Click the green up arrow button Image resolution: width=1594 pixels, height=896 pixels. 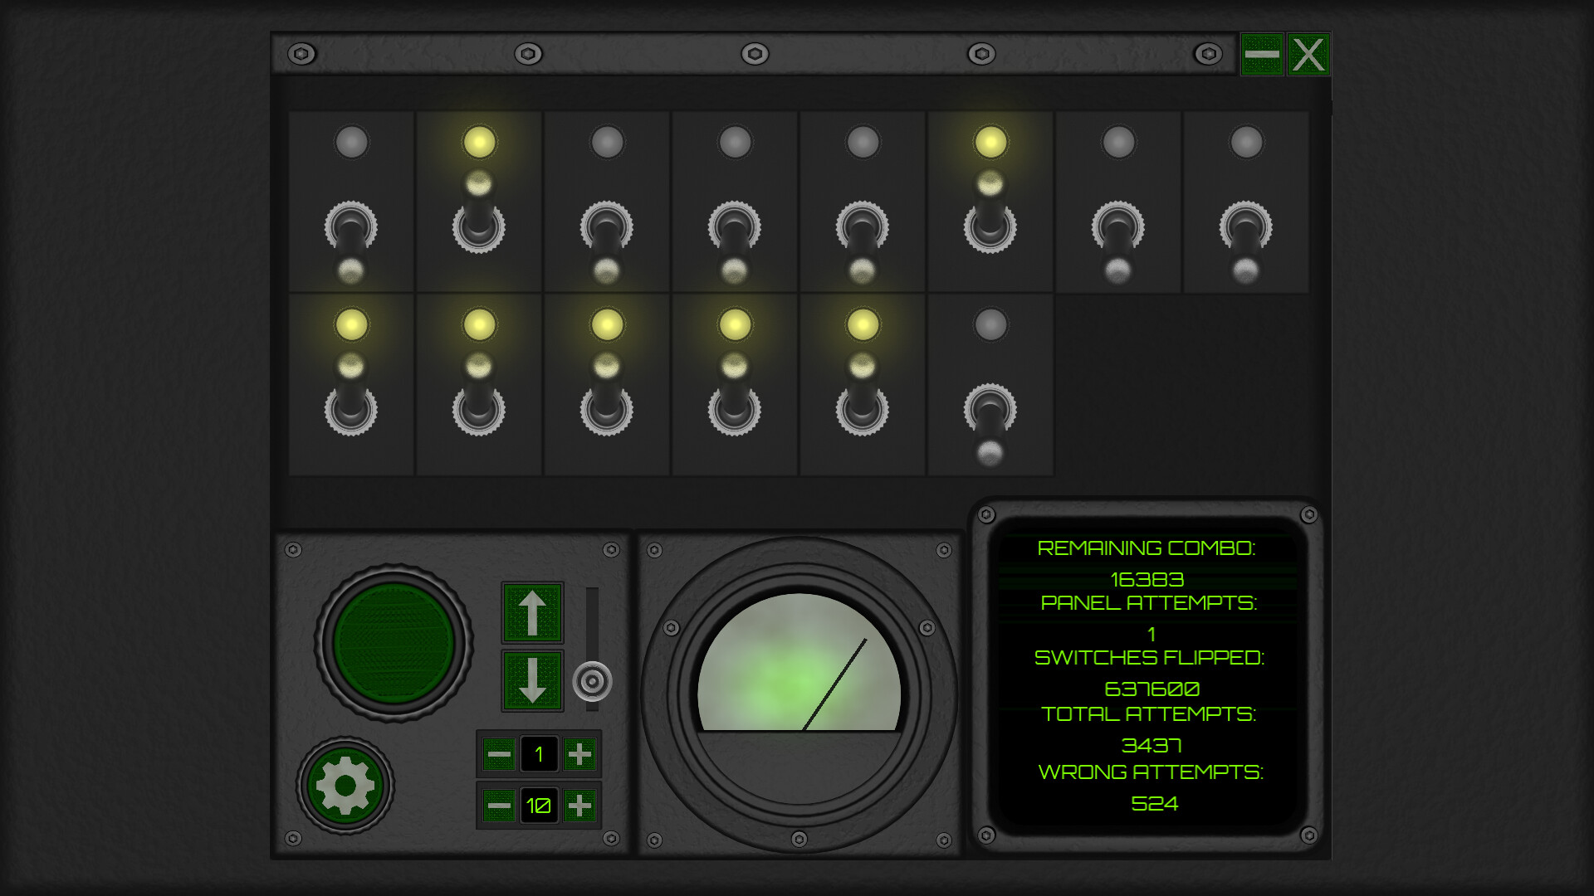pos(532,613)
